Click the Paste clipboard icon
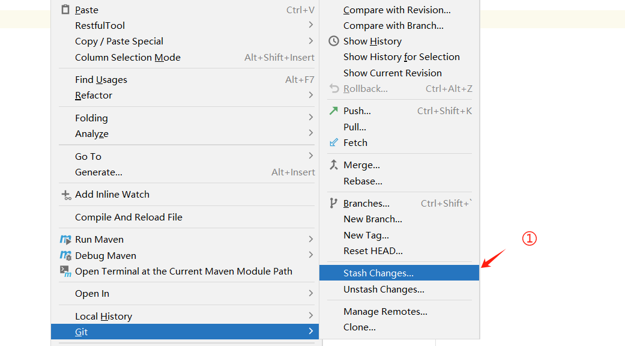The height and width of the screenshot is (346, 625). pos(65,10)
